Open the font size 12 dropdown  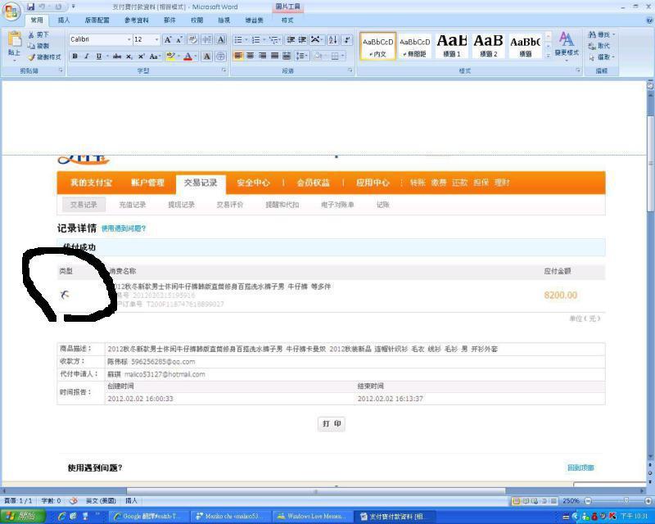coord(156,39)
